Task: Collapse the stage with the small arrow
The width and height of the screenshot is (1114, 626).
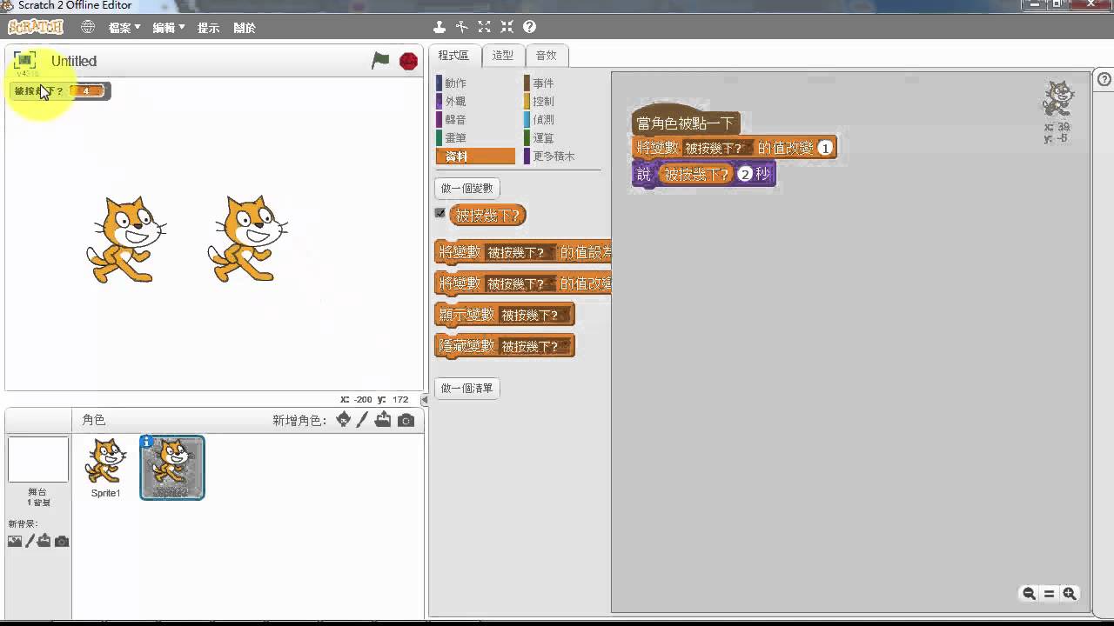Action: pos(424,400)
